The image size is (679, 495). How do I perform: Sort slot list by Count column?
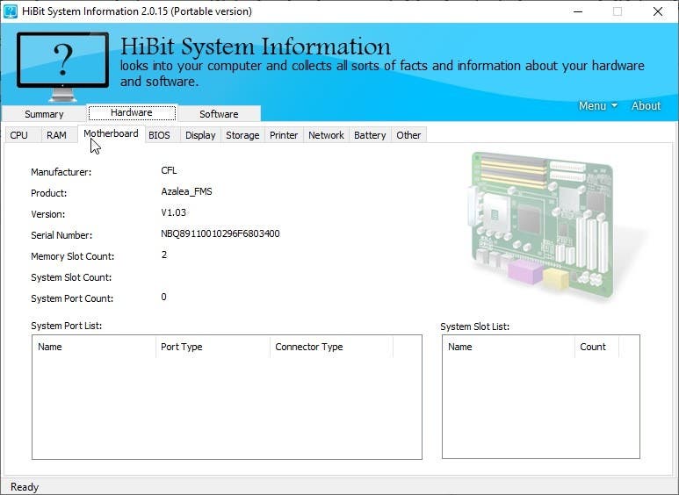click(596, 347)
